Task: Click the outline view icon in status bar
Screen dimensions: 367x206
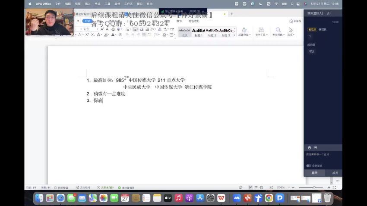Action: (x=256, y=187)
